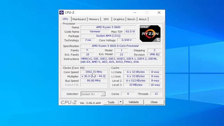224x126 pixels.
Task: Click the Model value 1
Action: (121, 50)
